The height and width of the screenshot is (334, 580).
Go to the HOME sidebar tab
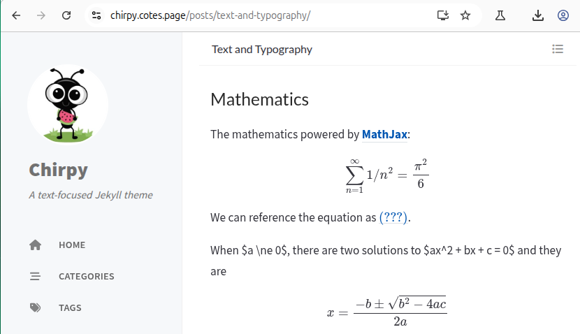tap(72, 245)
